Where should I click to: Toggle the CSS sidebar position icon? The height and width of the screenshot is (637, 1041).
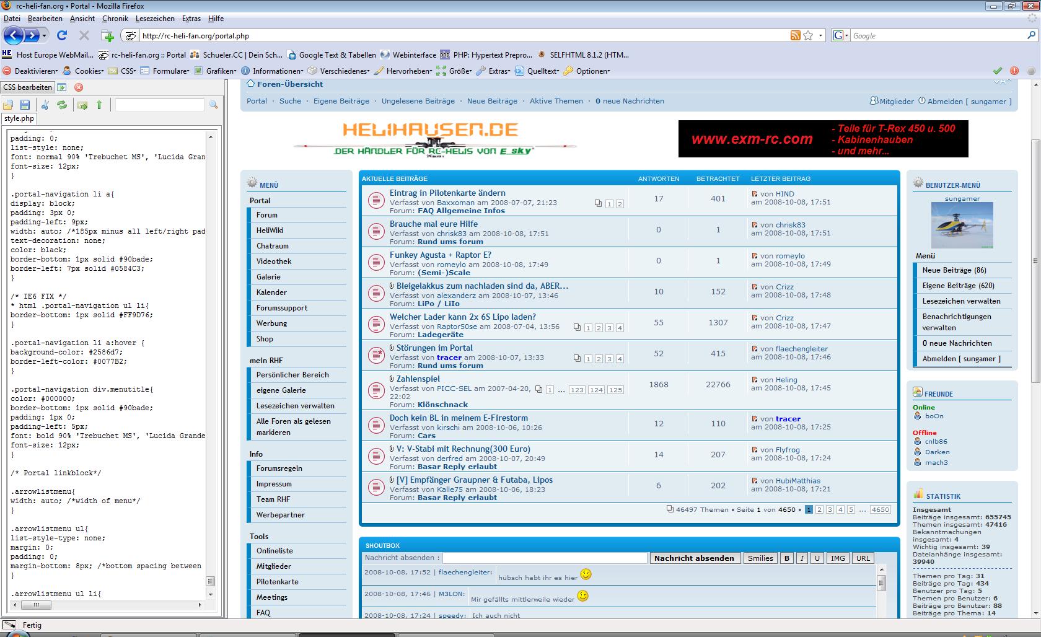pos(62,87)
